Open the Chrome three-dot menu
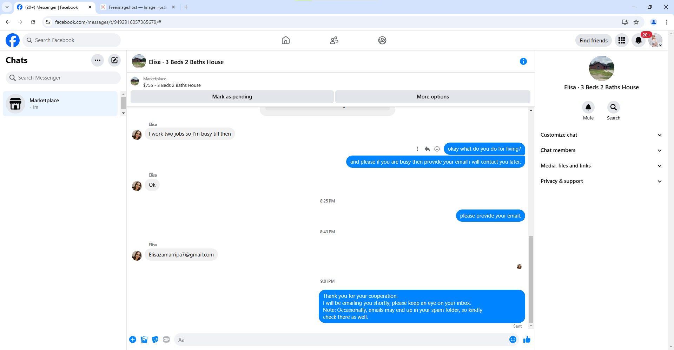The height and width of the screenshot is (350, 674). coord(666,22)
